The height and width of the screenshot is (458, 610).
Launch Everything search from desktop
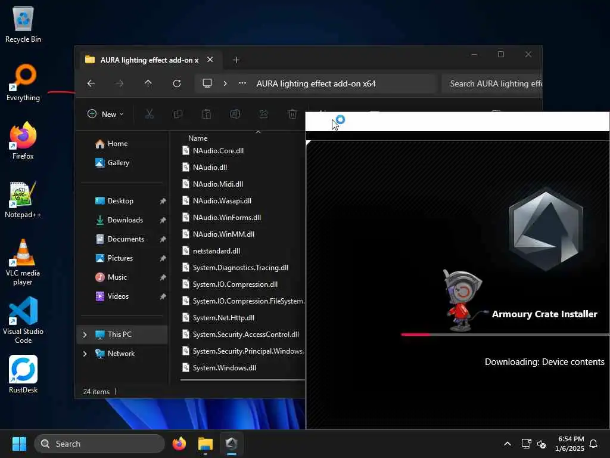coord(23,83)
